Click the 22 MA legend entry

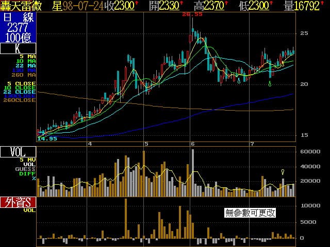tap(28, 66)
